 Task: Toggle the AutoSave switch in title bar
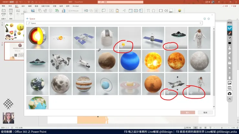click(x=12, y=2)
